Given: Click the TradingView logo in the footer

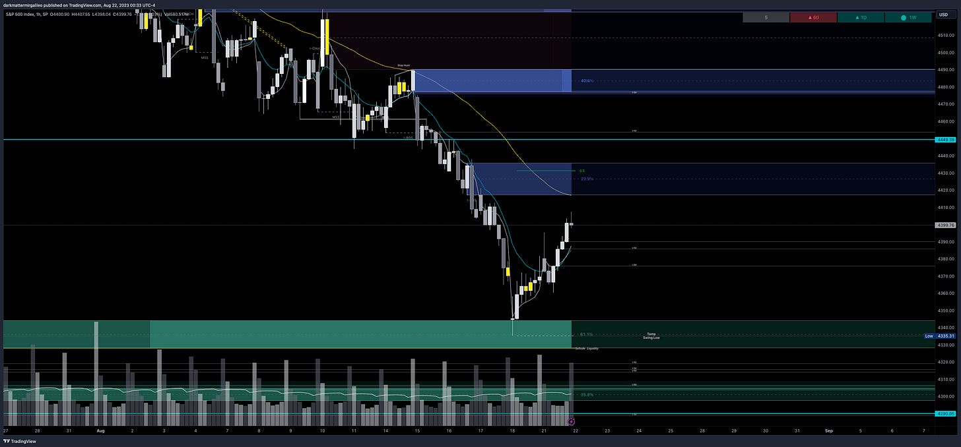Looking at the screenshot, I should pyautogui.click(x=20, y=440).
